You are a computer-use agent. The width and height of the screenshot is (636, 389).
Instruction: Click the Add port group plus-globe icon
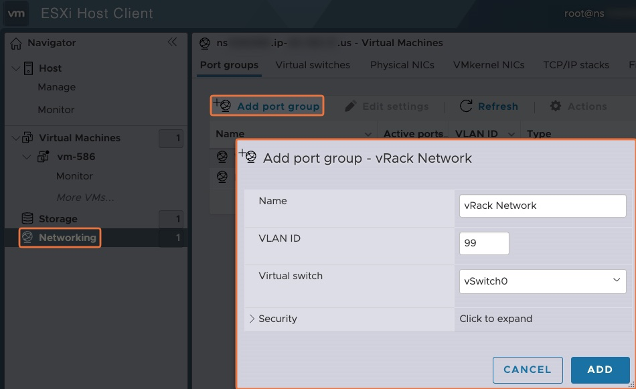[222, 105]
